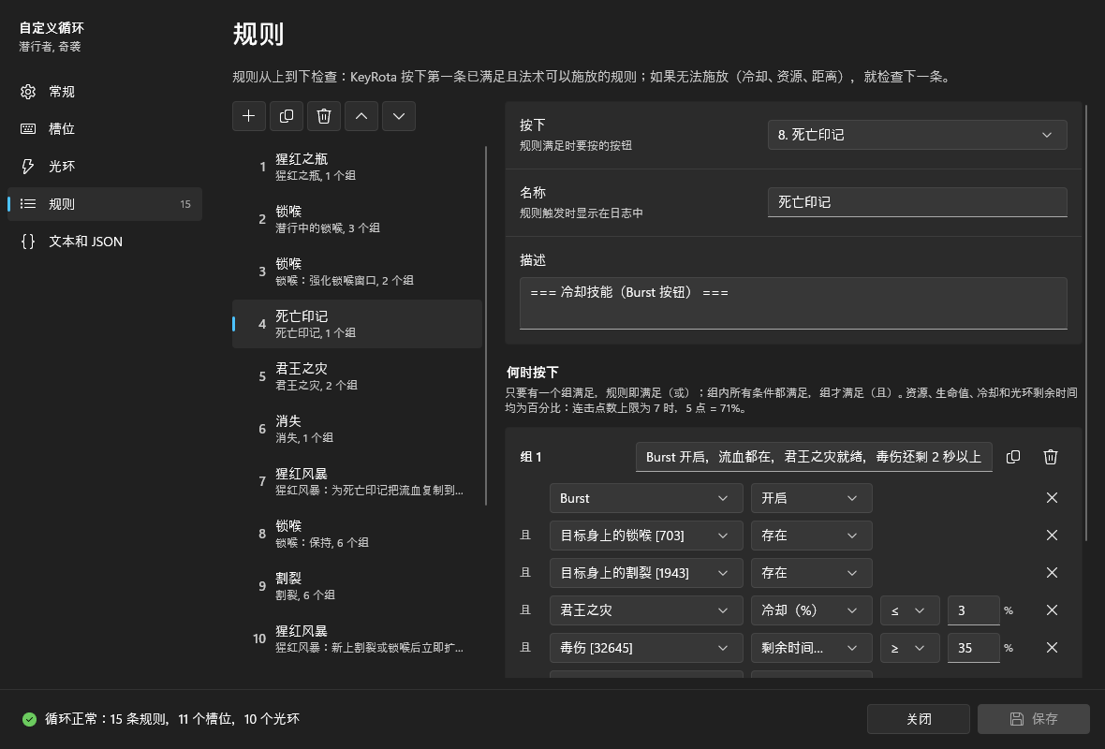This screenshot has width=1105, height=749.
Task: Duplicate the selected rule
Action: 287,116
